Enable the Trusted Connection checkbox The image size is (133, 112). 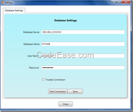click(43, 80)
